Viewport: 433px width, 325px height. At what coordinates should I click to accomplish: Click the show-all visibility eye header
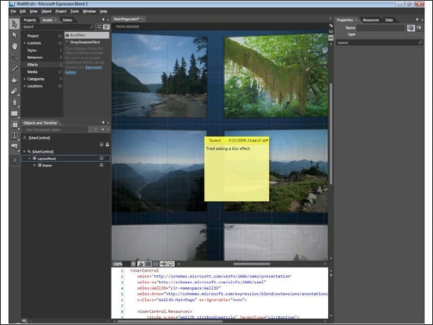point(101,144)
